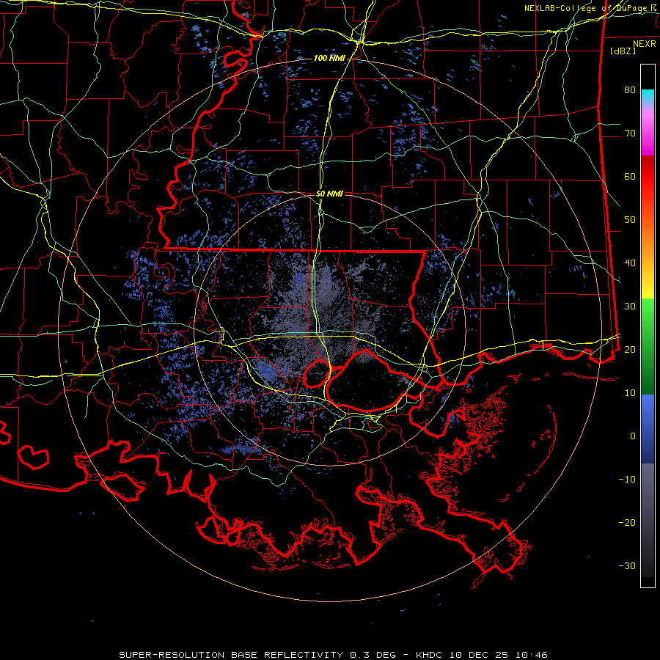Click the -30 value on dBZ scale
This screenshot has width=660, height=660.
[x=627, y=566]
